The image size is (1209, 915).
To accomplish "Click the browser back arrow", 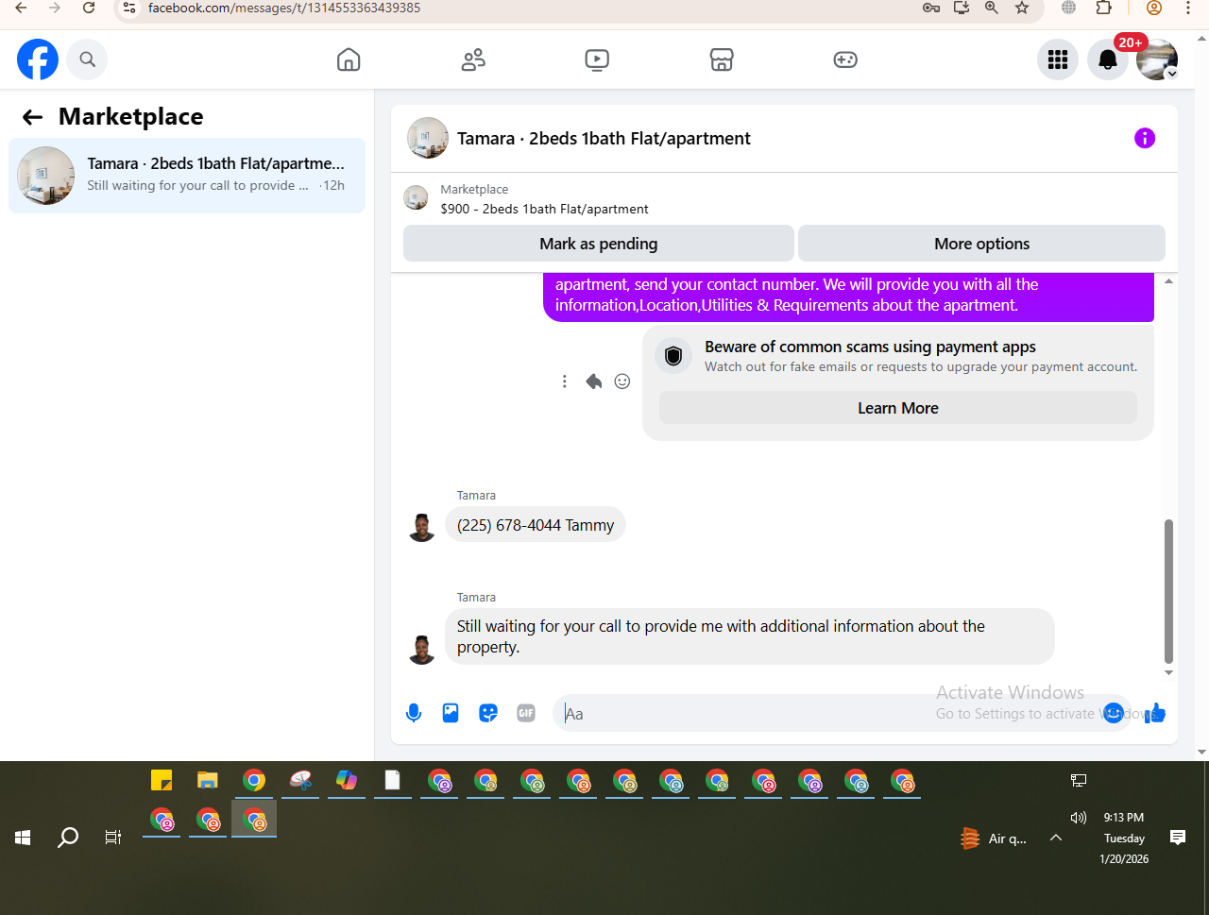I will point(21,8).
